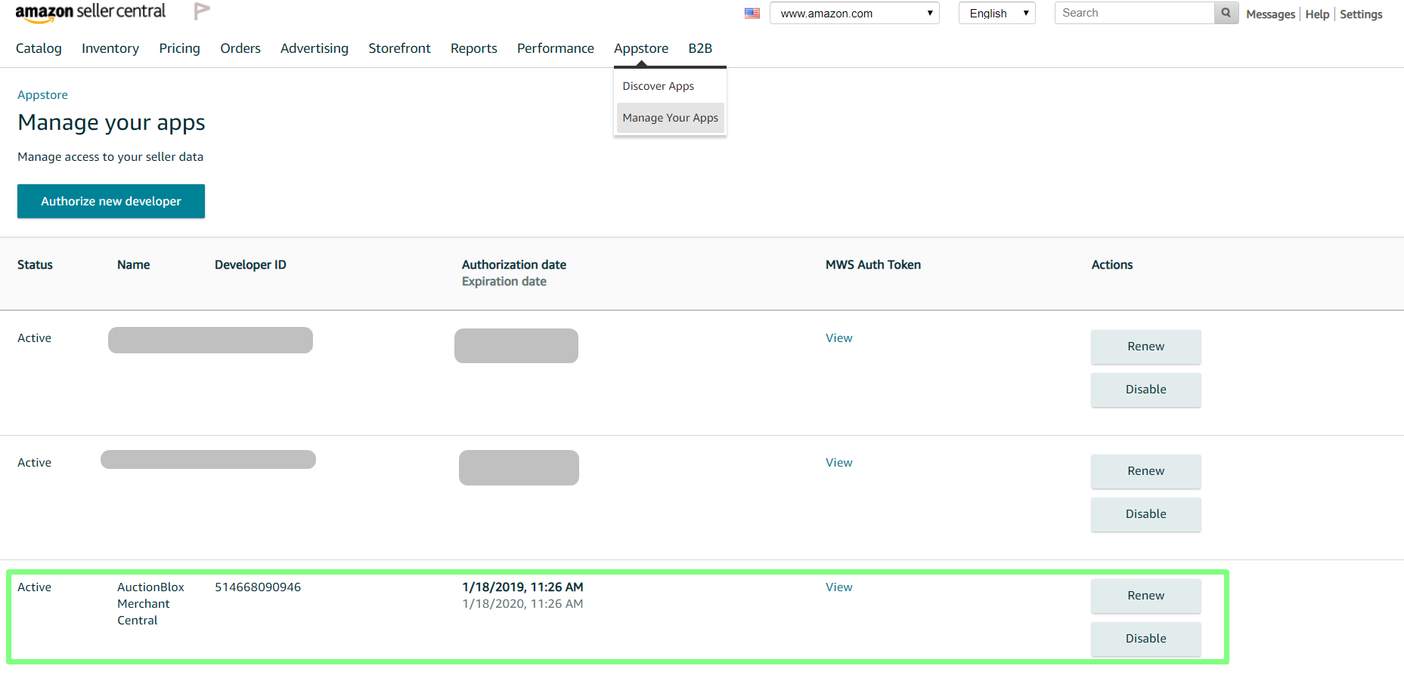Disable the first app in the list
This screenshot has height=678, width=1404.
coord(1145,390)
